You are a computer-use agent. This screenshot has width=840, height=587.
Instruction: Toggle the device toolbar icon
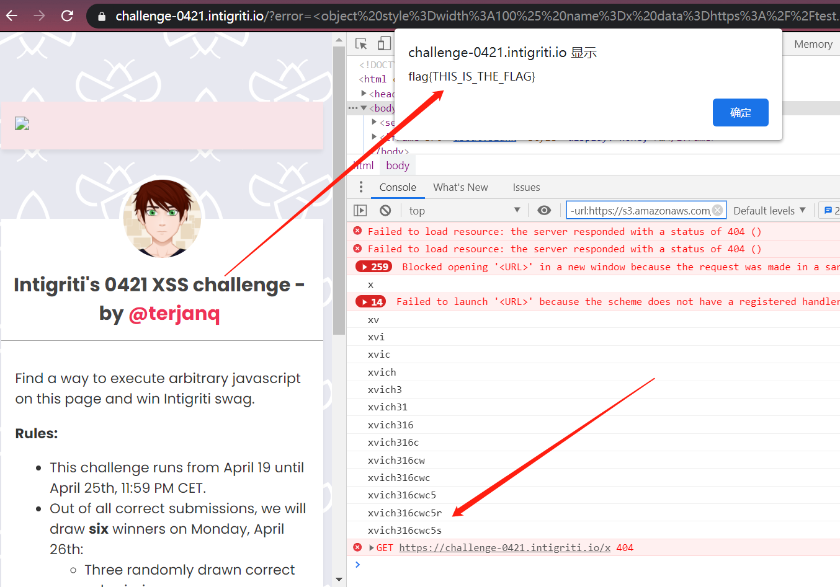pyautogui.click(x=384, y=43)
